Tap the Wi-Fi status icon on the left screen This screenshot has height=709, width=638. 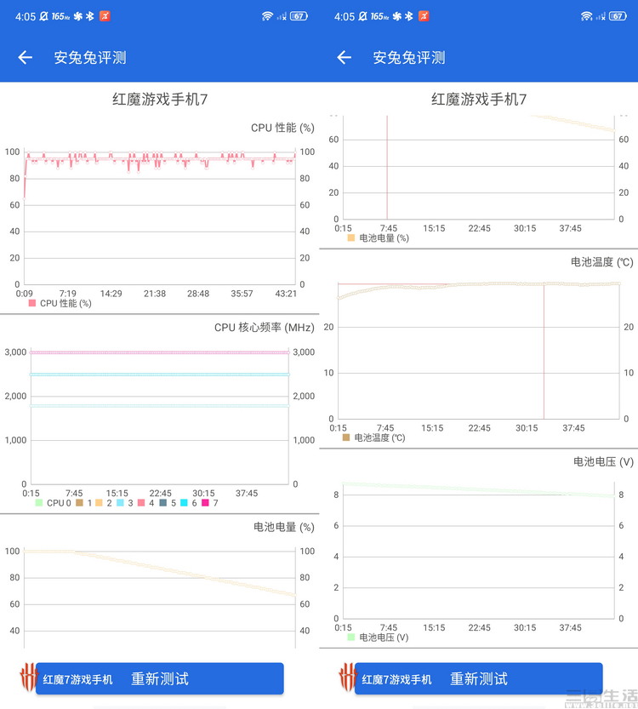click(x=267, y=16)
